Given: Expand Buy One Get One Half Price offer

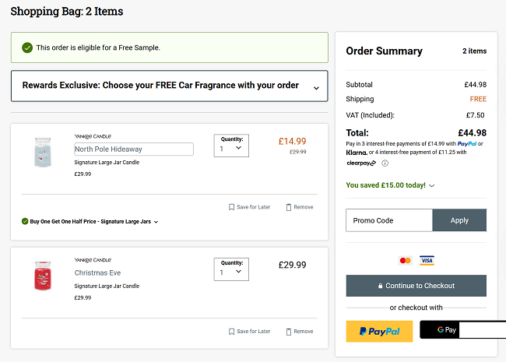Looking at the screenshot, I should coord(156,222).
